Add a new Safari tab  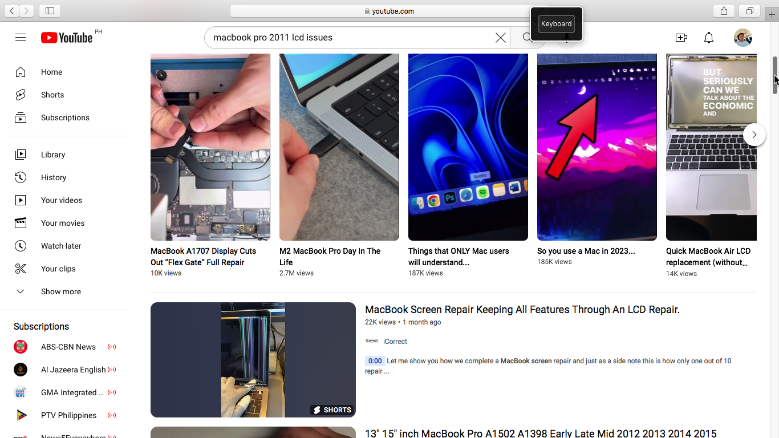tap(772, 14)
